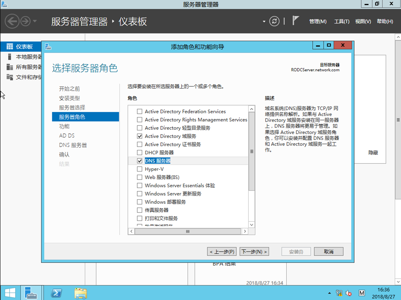The image size is (401, 300).
Task: Go to 开始之前 wizard step
Action: coord(69,89)
